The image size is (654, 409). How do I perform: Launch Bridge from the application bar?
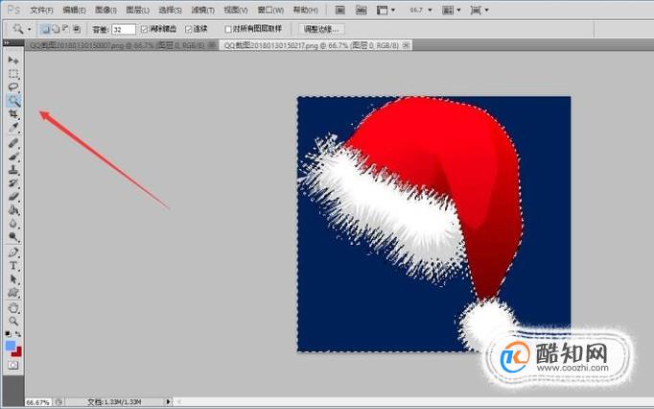(x=340, y=10)
